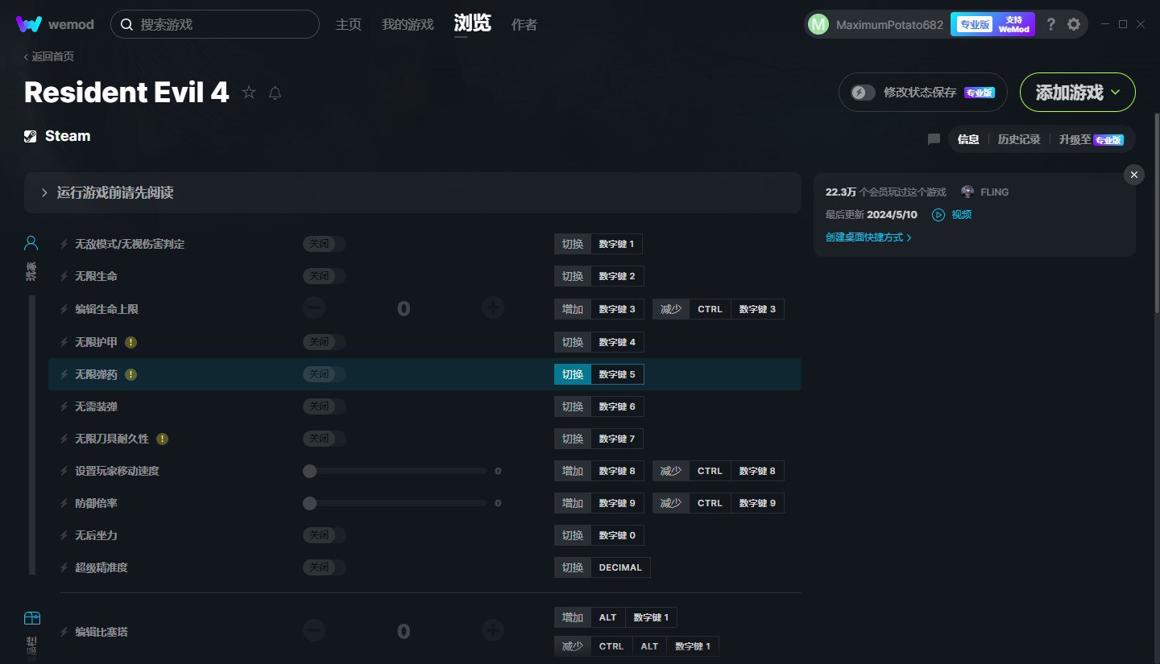The image size is (1160, 664).
Task: Click 切换 数字键 0 hotkey for 无后坐力
Action: pos(599,535)
